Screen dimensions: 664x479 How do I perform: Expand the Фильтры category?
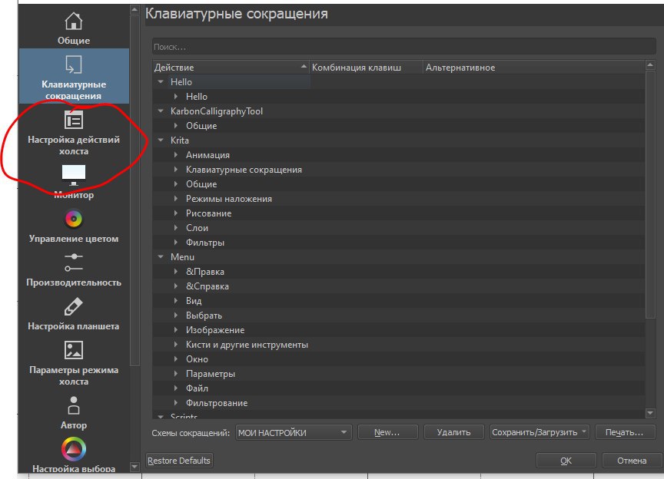click(176, 243)
